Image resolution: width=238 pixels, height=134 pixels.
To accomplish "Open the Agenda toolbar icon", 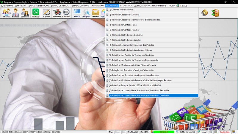I will [46, 13].
